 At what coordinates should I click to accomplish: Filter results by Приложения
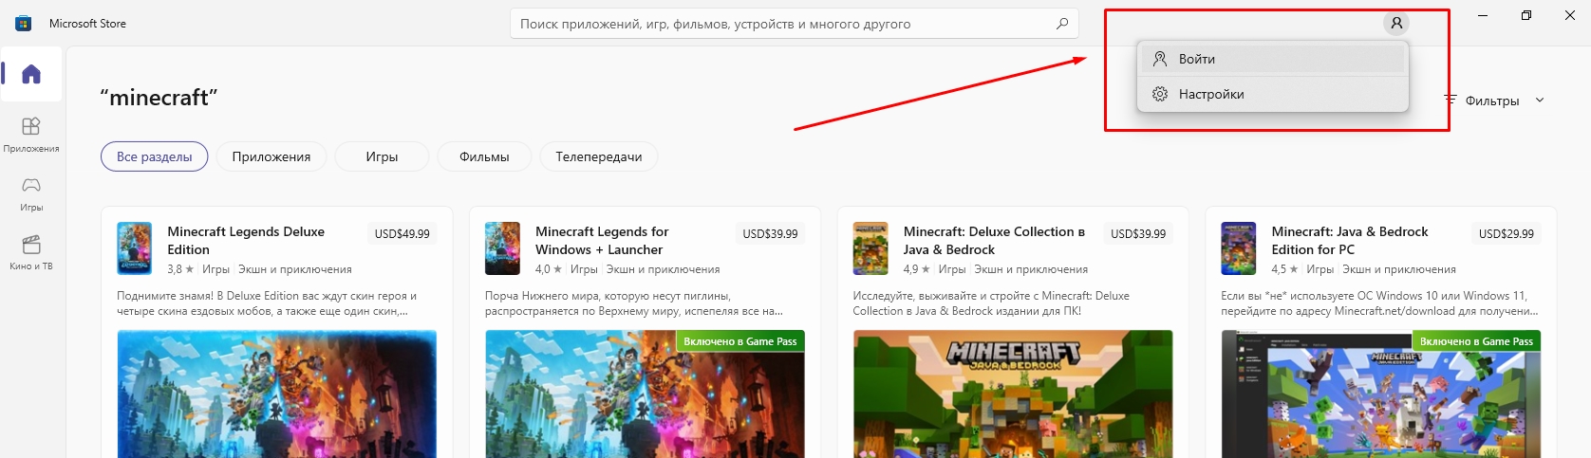(x=271, y=156)
